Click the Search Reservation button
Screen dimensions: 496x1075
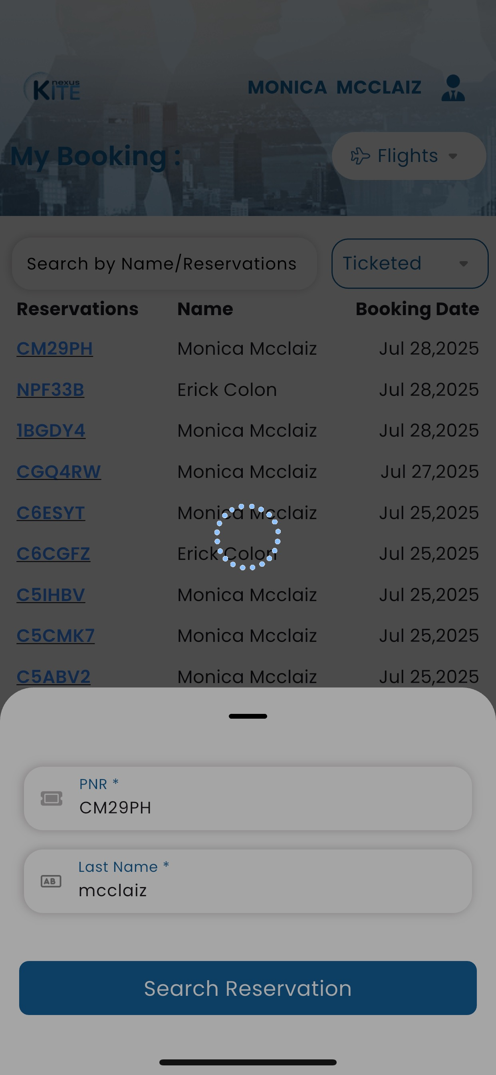(248, 988)
